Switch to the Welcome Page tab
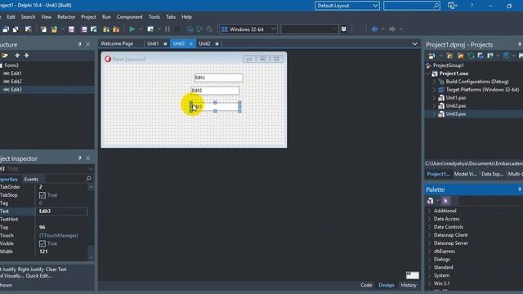This screenshot has height=294, width=523. [x=117, y=43]
